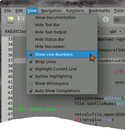Open the Edit menu
The width and height of the screenshot is (125, 130).
click(19, 11)
